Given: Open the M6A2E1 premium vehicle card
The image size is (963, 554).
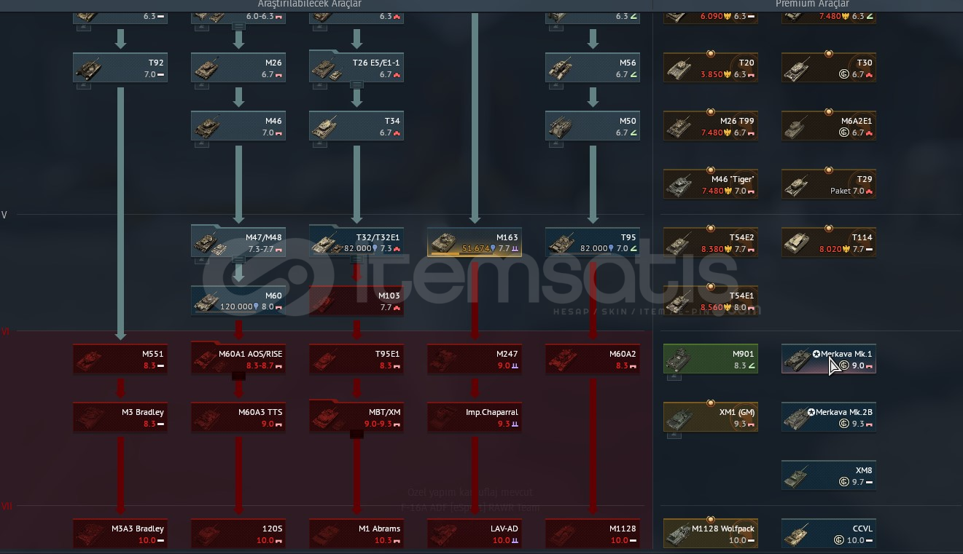Looking at the screenshot, I should click(829, 126).
